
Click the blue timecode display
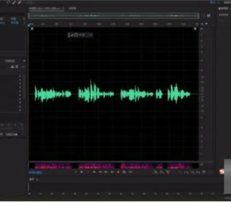click(x=35, y=172)
